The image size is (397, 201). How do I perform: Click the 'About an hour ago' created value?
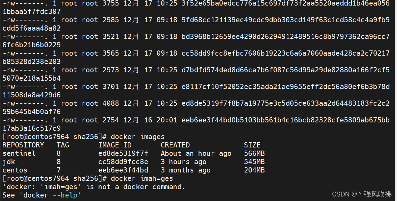click(196, 153)
